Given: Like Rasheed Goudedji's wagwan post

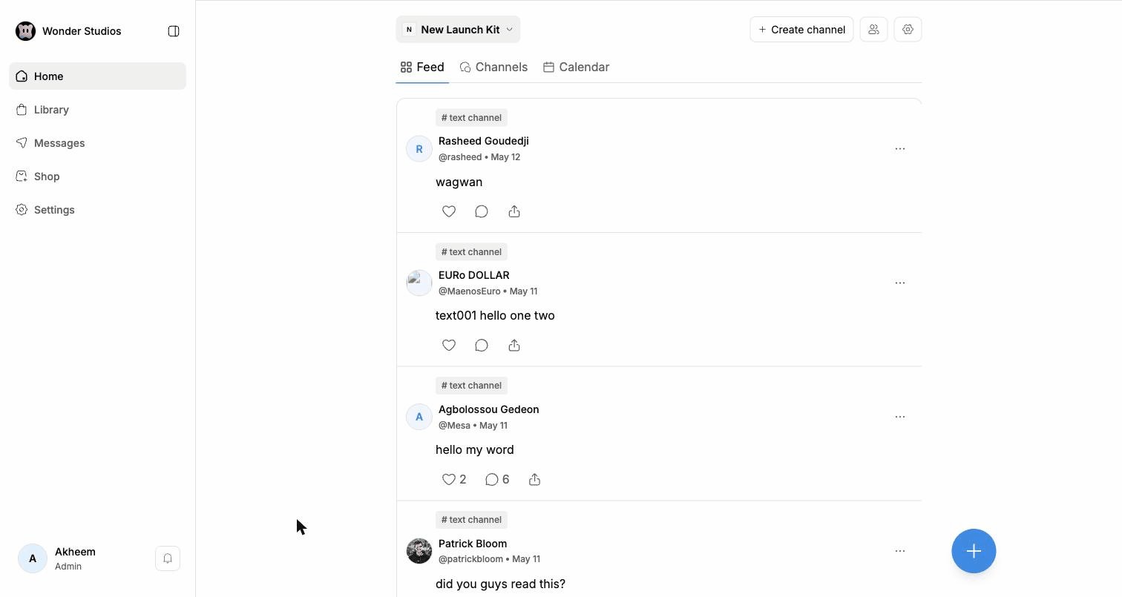Looking at the screenshot, I should coord(449,211).
